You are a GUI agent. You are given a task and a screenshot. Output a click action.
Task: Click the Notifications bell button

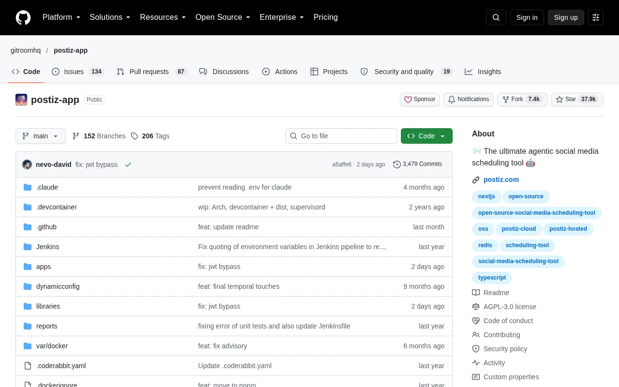pyautogui.click(x=469, y=100)
